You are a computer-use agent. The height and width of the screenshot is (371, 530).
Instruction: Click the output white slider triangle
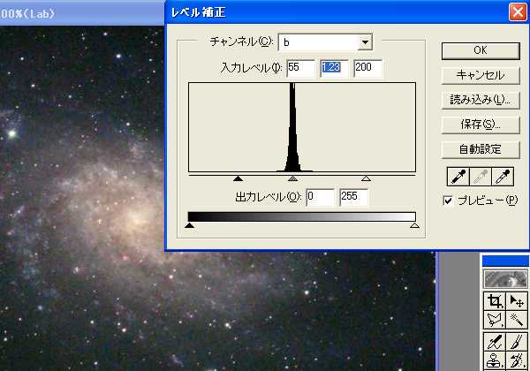click(x=414, y=227)
